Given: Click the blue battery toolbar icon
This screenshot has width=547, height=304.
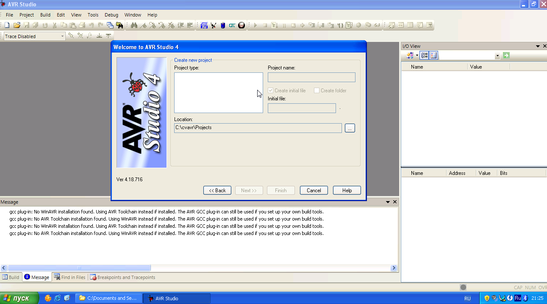Looking at the screenshot, I should (x=223, y=25).
